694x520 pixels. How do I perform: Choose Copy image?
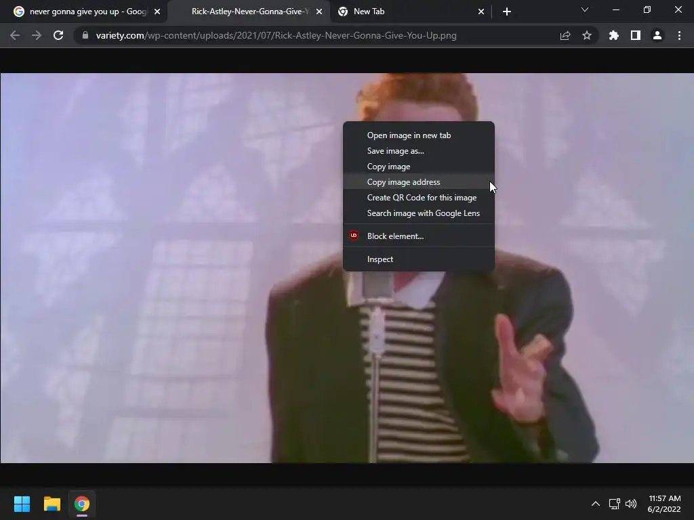(419, 167)
